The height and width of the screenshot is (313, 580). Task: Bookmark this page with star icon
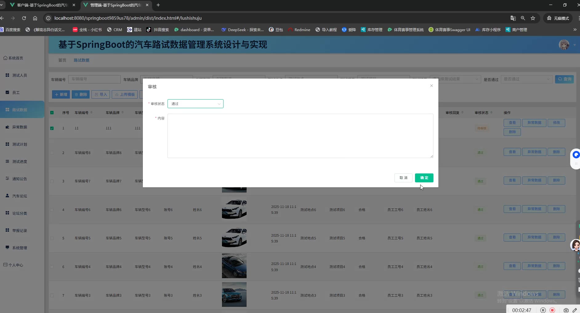tap(533, 18)
